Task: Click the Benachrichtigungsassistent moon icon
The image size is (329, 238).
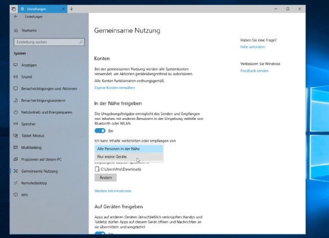Action: click(16, 100)
